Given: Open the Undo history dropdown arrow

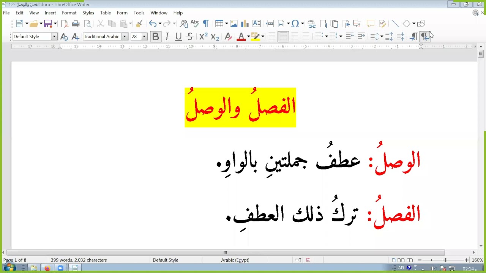Looking at the screenshot, I should [160, 24].
